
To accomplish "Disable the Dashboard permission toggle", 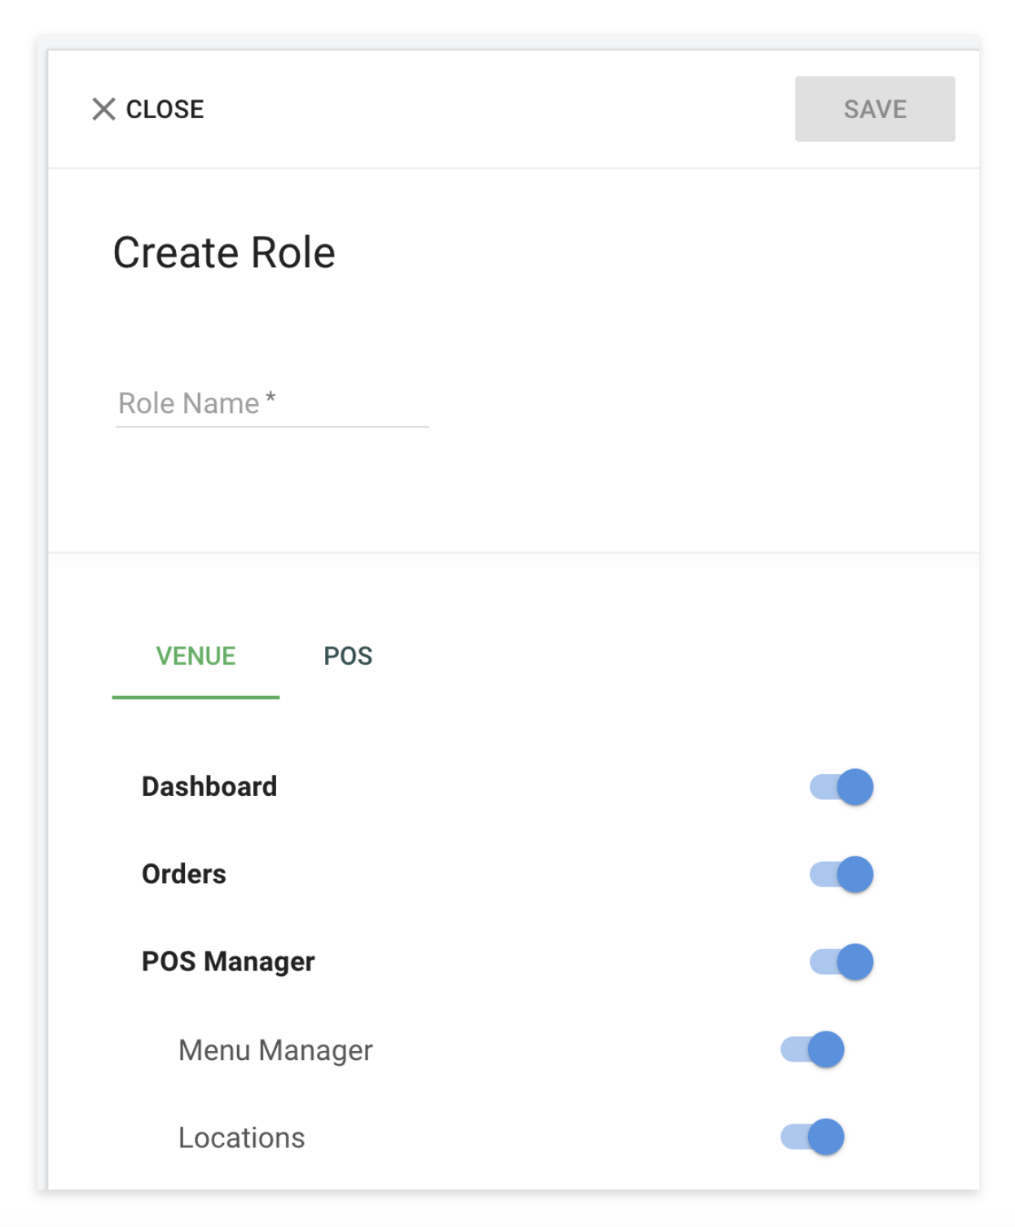I will click(841, 787).
